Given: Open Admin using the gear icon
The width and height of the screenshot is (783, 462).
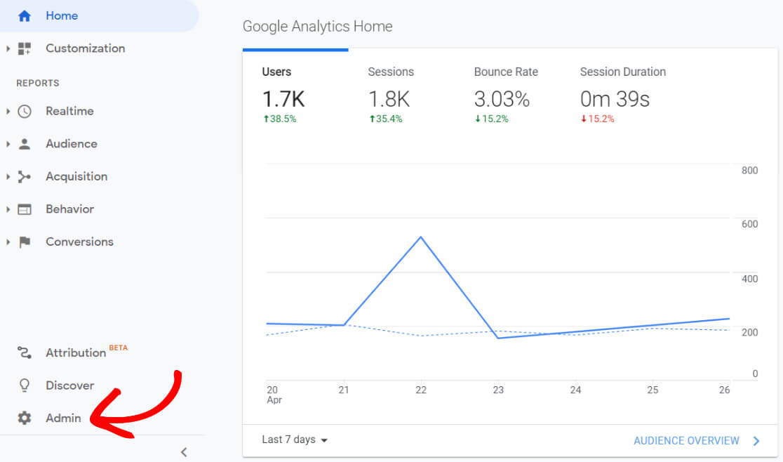Looking at the screenshot, I should click(24, 418).
